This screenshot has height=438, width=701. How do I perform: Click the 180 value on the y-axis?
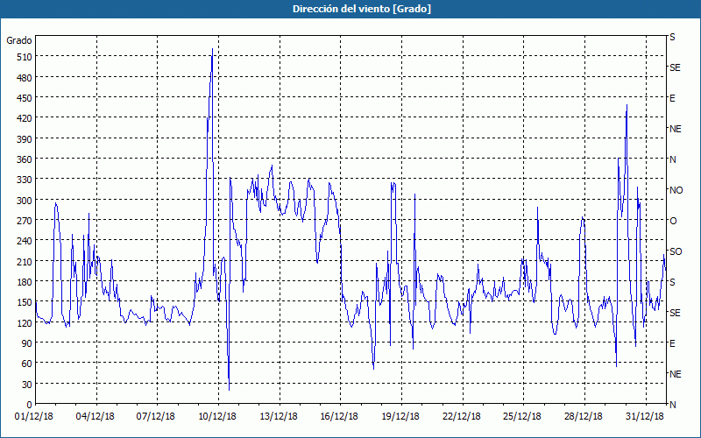25,282
